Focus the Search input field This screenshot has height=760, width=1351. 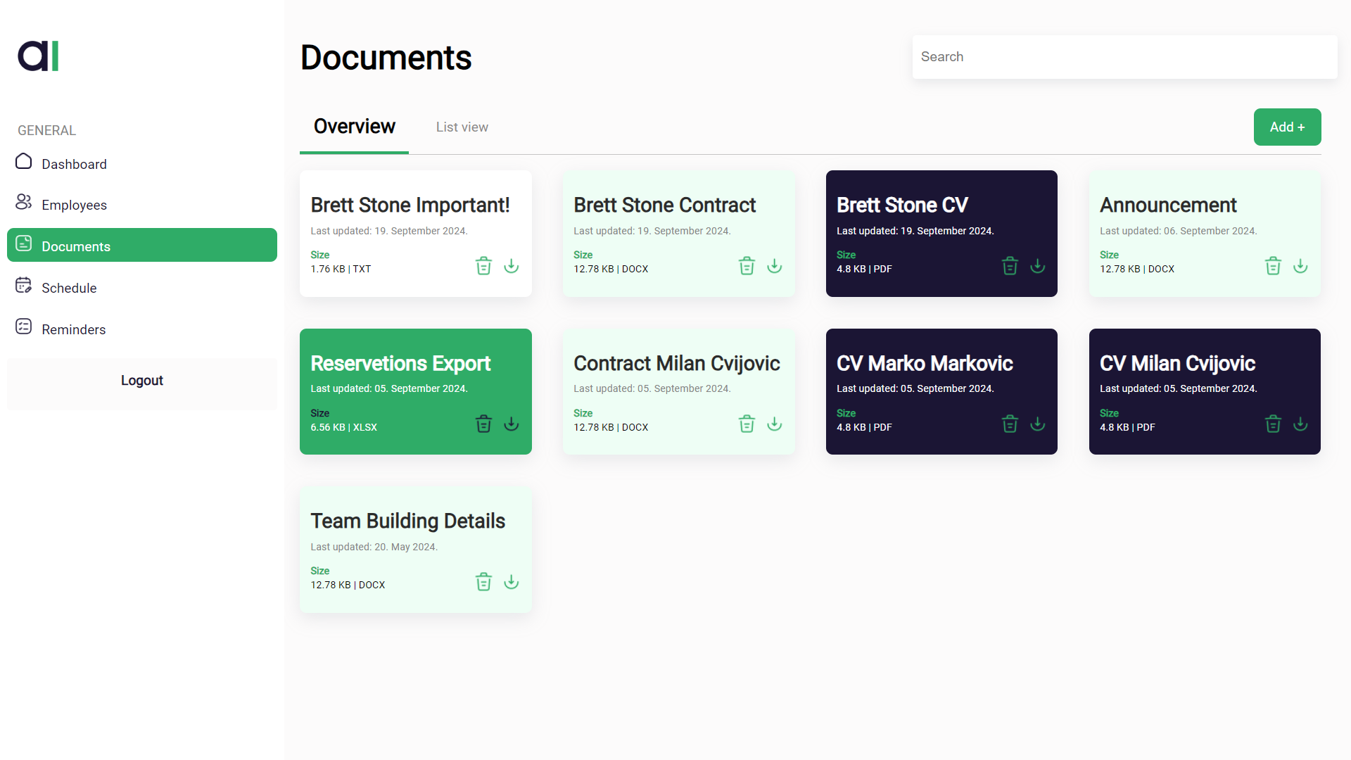[x=1124, y=57]
